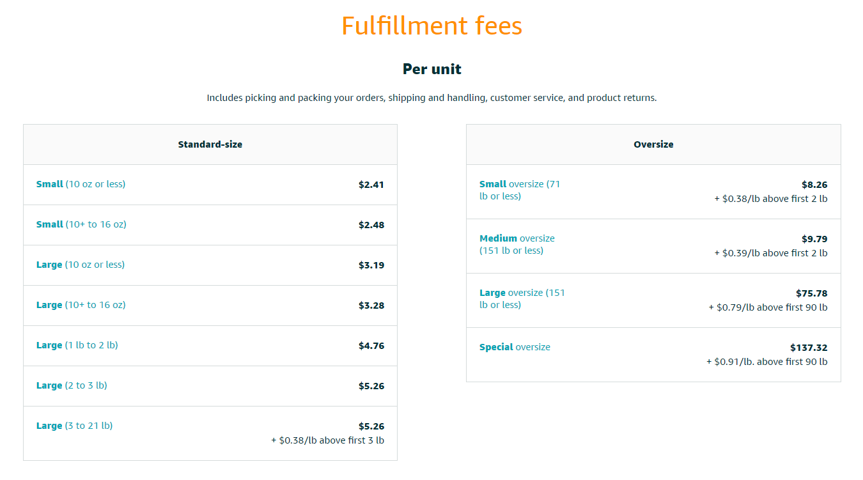Open the Large (1 lb to 2 lb) link
The width and height of the screenshot is (863, 480).
[x=77, y=345]
